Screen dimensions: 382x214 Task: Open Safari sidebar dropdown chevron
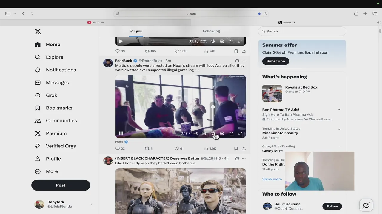tap(14, 14)
